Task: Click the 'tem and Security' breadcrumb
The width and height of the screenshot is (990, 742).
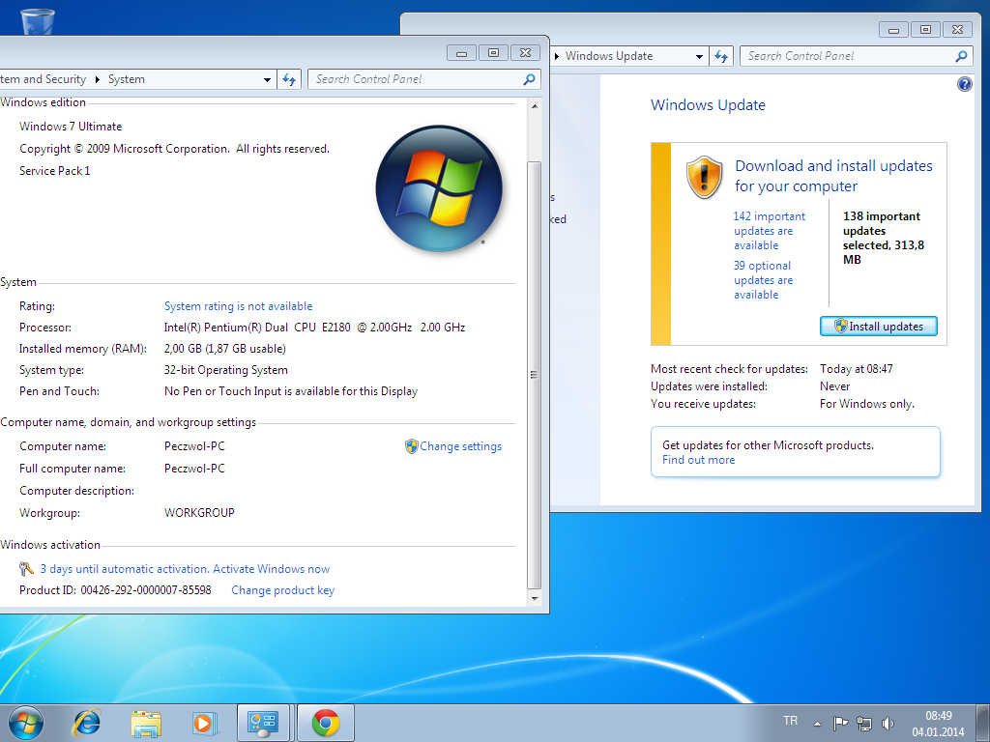Action: pos(43,79)
